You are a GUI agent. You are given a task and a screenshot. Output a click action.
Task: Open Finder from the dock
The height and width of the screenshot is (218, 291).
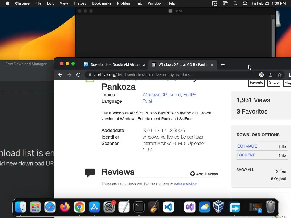tap(20, 207)
